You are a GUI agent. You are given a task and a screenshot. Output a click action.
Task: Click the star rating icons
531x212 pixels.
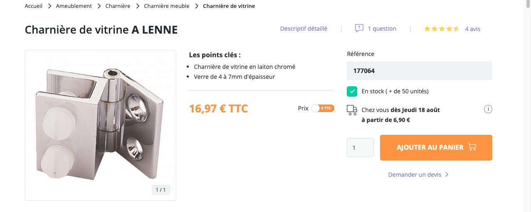coord(441,29)
